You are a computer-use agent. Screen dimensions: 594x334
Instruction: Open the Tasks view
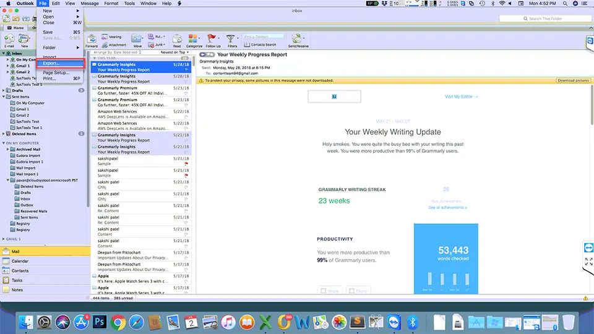pyautogui.click(x=45, y=280)
